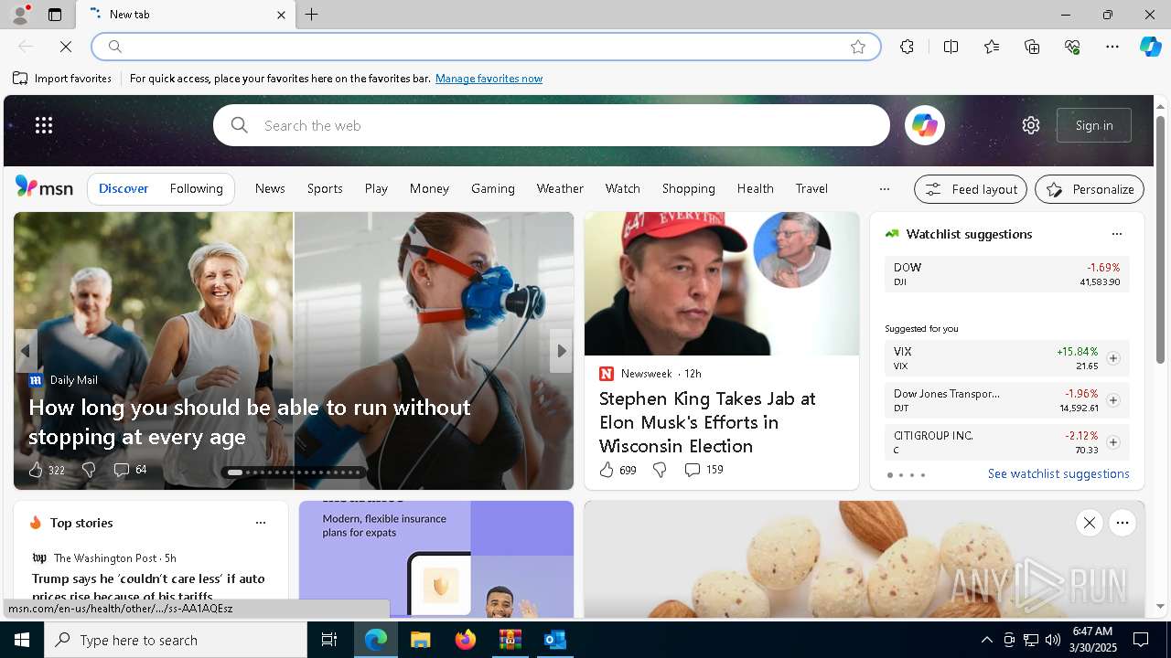Click Manage favorites now link
1171x658 pixels.
point(489,79)
